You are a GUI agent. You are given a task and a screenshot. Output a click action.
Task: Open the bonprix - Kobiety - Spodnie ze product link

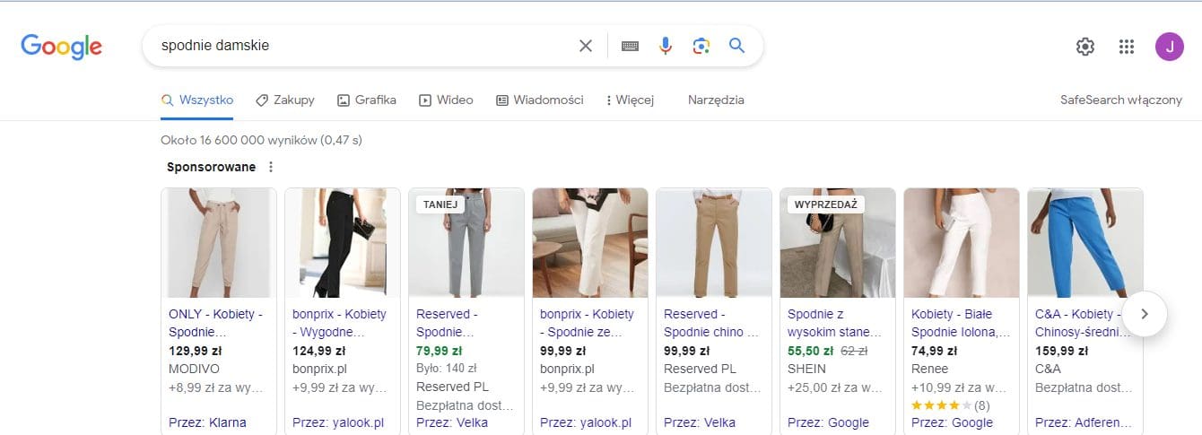(588, 323)
